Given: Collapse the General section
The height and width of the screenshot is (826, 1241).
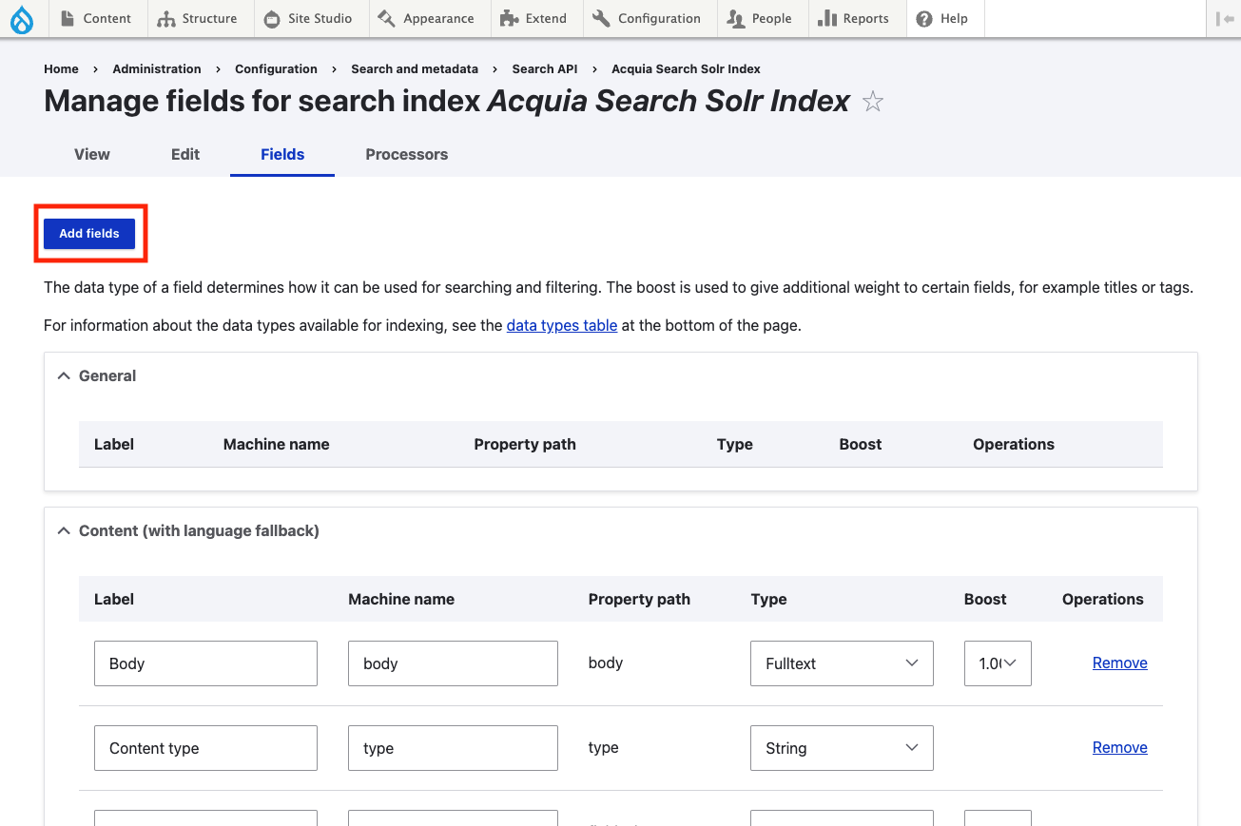Looking at the screenshot, I should (x=96, y=376).
